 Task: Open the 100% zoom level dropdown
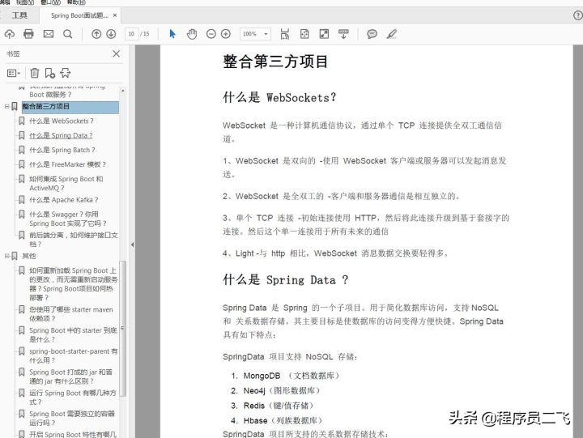[x=255, y=34]
